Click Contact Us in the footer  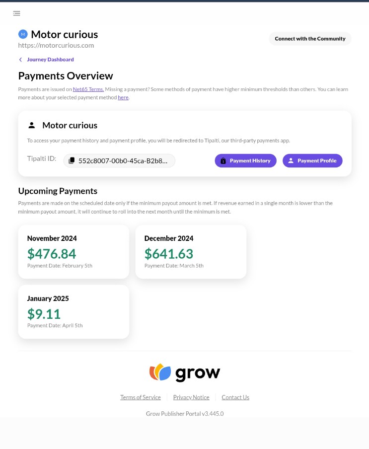[235, 397]
